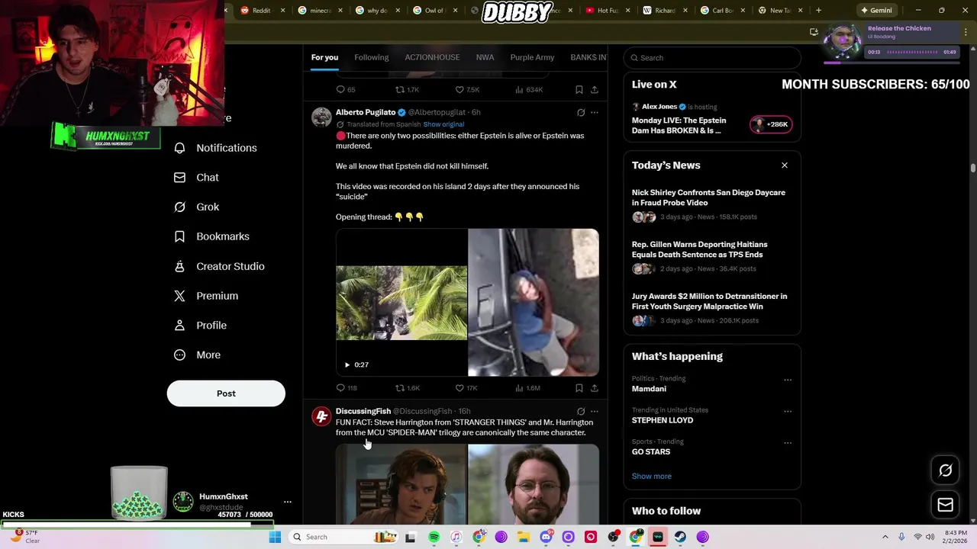Viewport: 977px width, 549px height.
Task: Click the Post button
Action: click(x=226, y=393)
